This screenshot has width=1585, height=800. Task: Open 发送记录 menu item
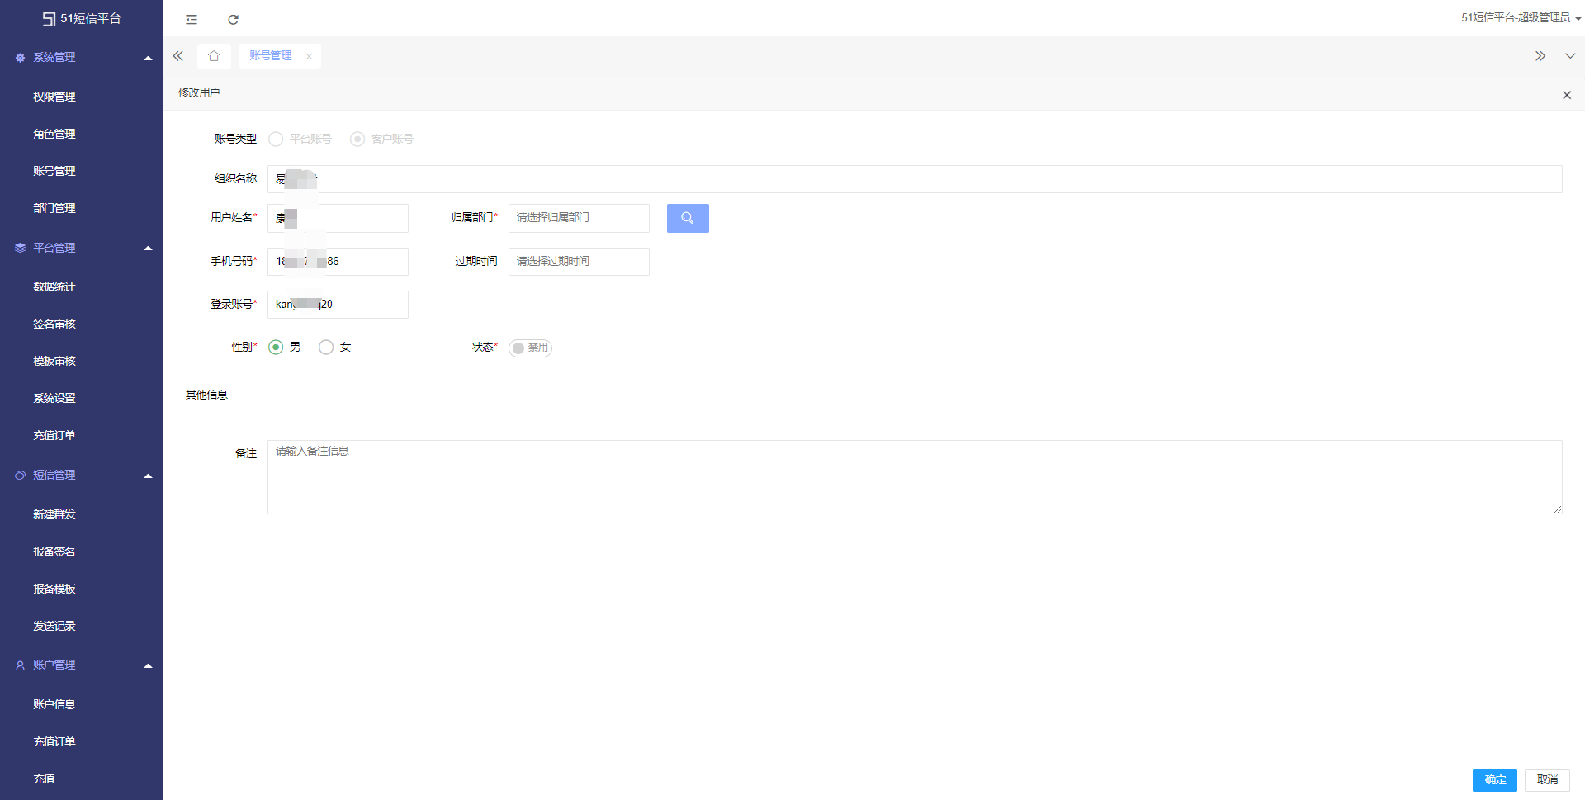[54, 626]
